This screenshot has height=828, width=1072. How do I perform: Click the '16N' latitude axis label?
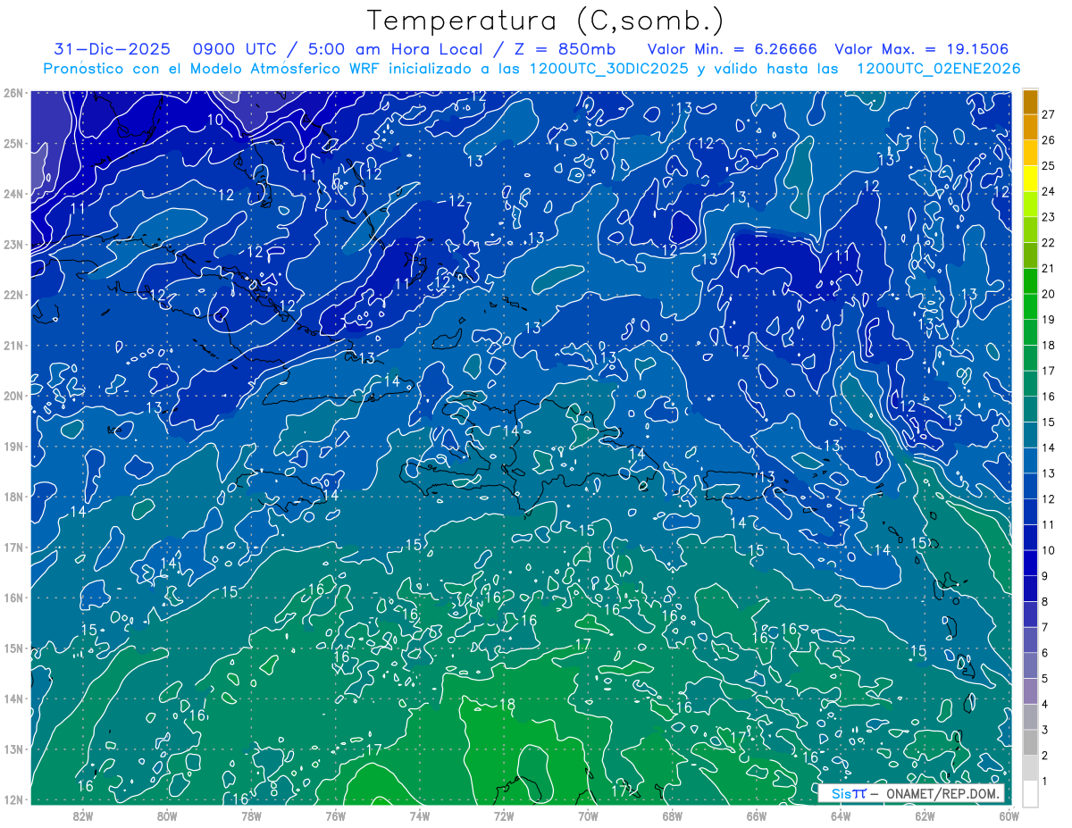pyautogui.click(x=13, y=598)
